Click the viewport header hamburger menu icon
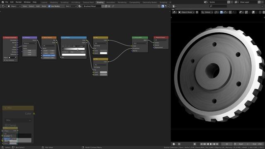The image size is (265, 149). click(197, 12)
